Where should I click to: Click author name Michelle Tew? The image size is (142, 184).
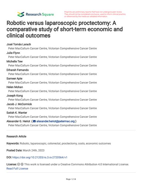14,61
